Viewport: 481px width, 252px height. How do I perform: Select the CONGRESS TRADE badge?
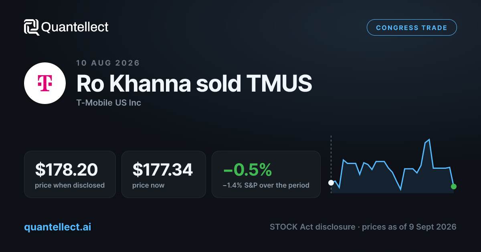pos(412,28)
